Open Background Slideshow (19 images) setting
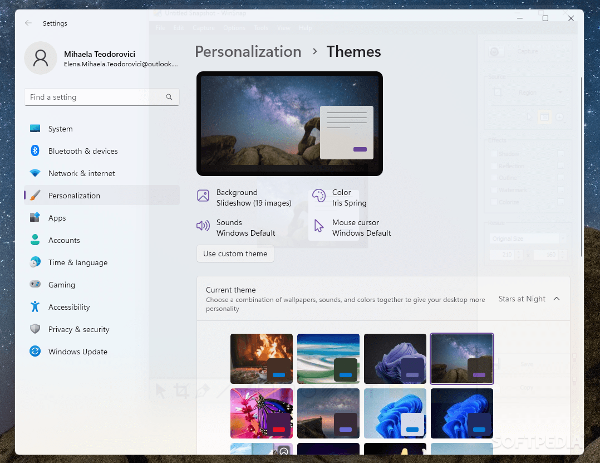Viewport: 600px width, 463px height. point(244,198)
